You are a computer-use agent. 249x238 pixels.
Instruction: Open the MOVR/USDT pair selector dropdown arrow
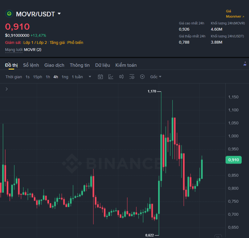click(59, 14)
